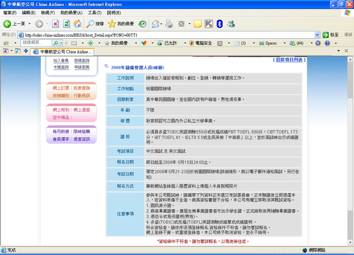Open the 檢視(V) menu

pos(48,13)
